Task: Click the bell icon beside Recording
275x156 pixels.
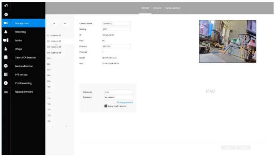Action: pyautogui.click(x=6, y=32)
